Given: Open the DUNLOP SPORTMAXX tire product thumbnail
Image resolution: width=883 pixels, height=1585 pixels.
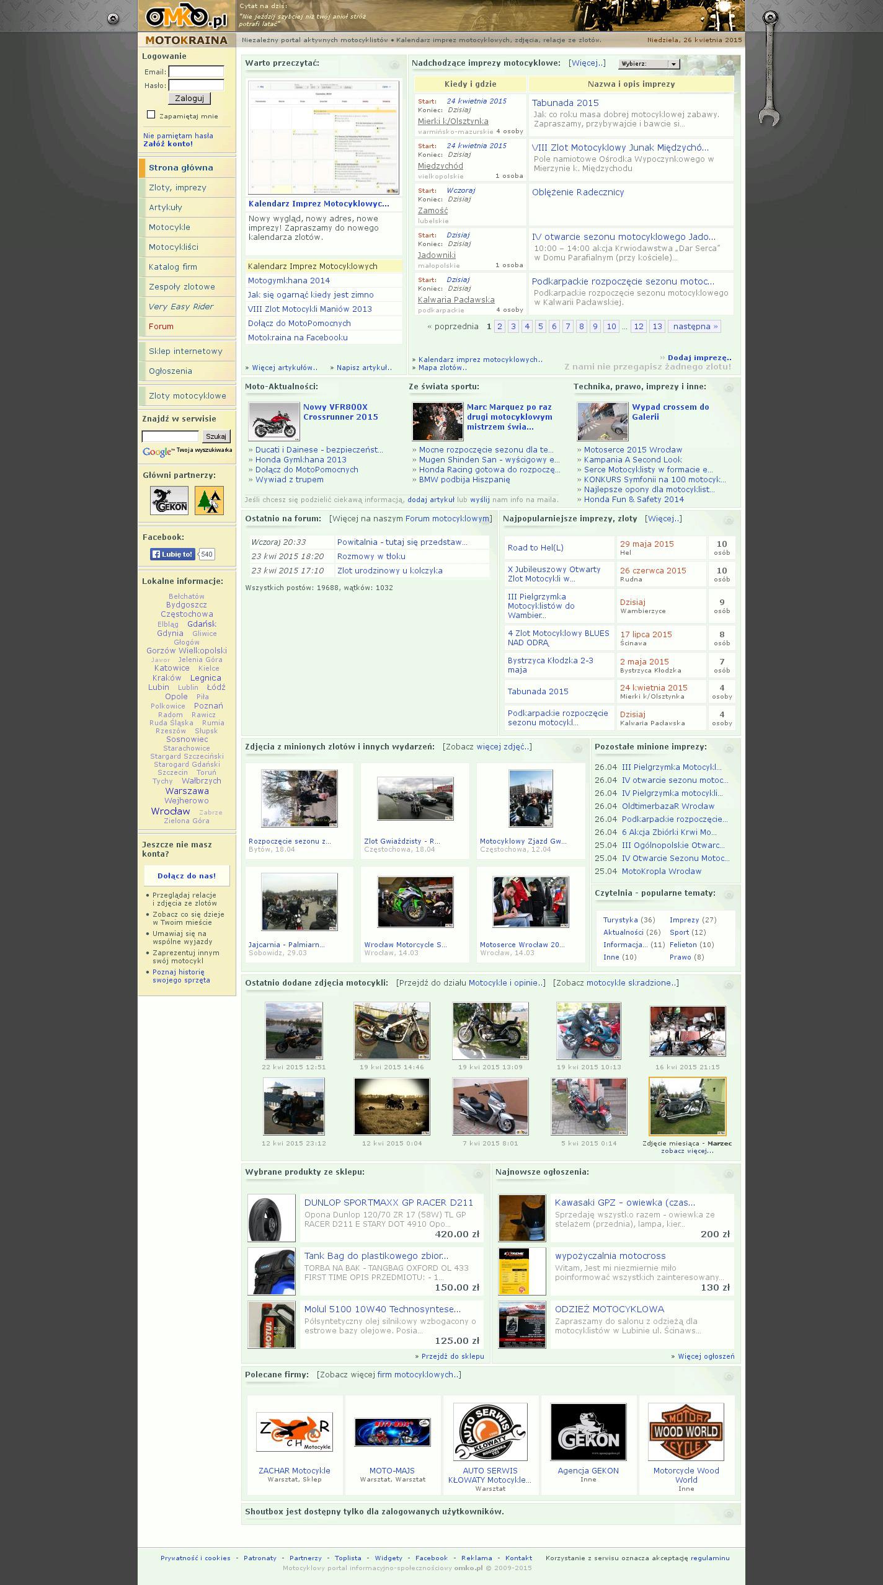Looking at the screenshot, I should [x=272, y=1218].
